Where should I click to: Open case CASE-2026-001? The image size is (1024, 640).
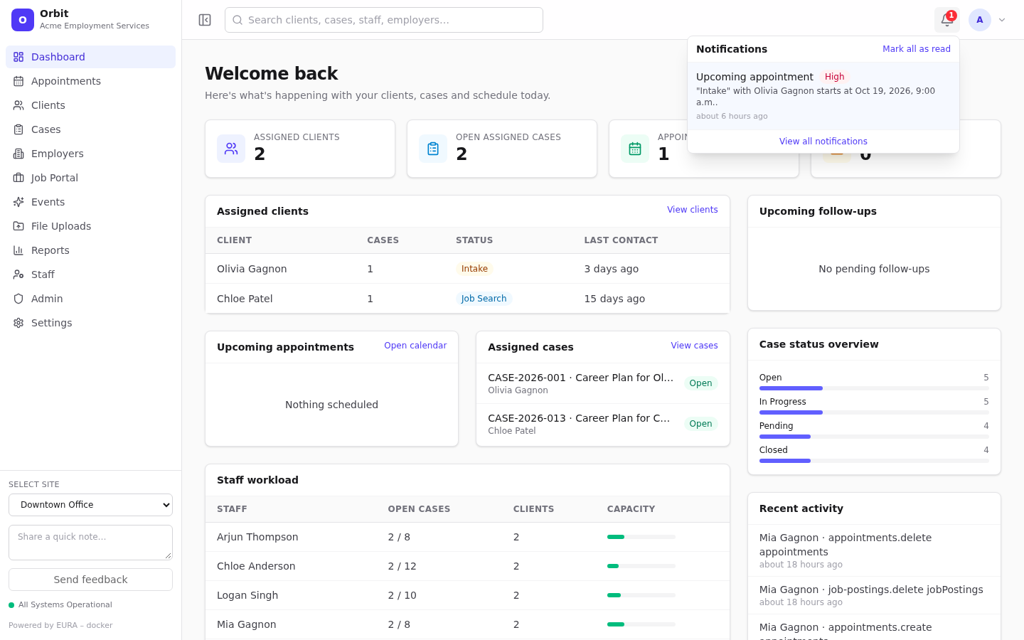click(603, 383)
